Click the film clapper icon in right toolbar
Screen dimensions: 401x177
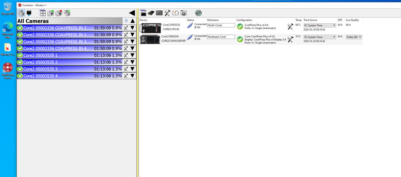click(142, 13)
